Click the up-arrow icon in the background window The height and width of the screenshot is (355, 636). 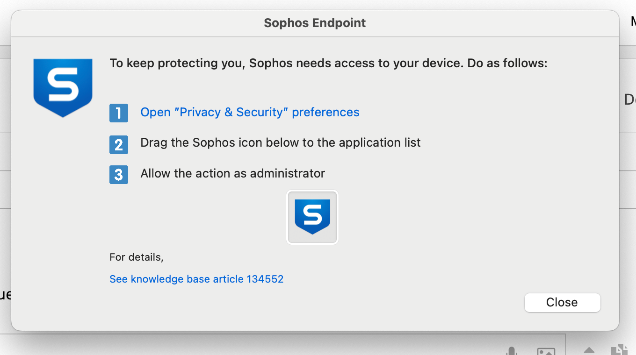[x=589, y=350]
